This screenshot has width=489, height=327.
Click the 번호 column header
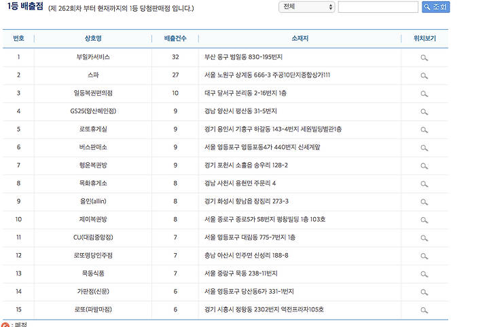pyautogui.click(x=18, y=38)
